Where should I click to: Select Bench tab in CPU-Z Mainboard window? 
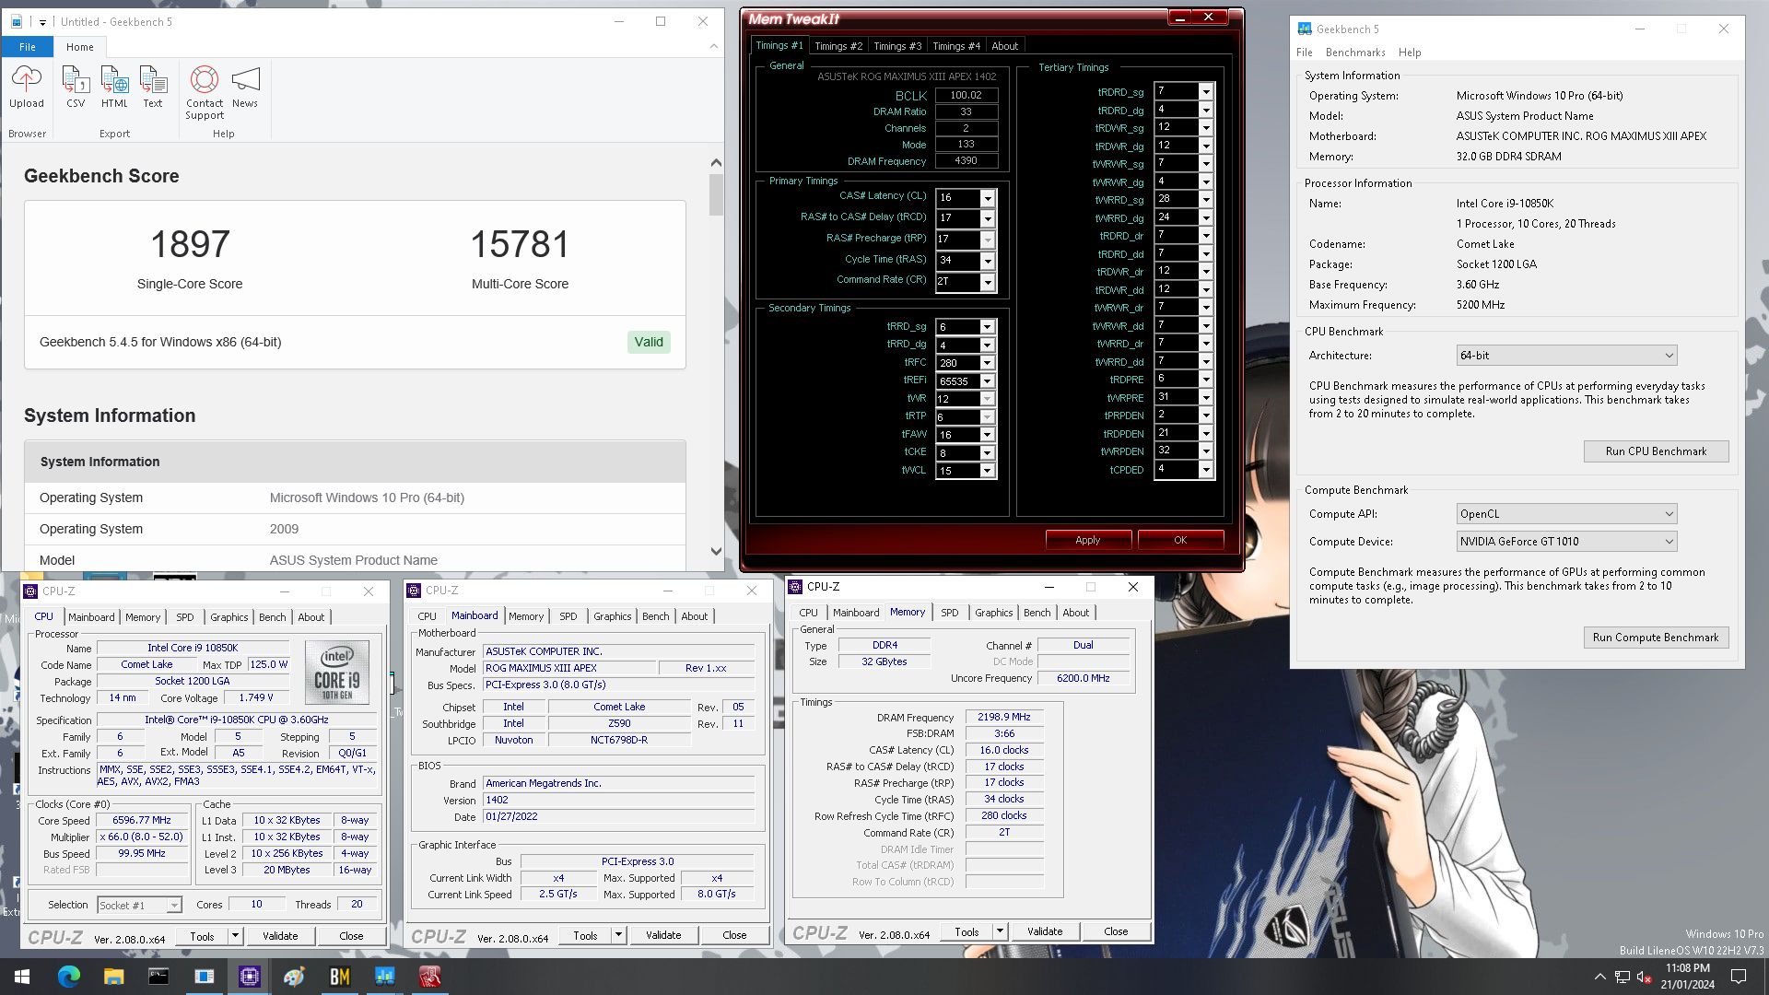pos(655,616)
